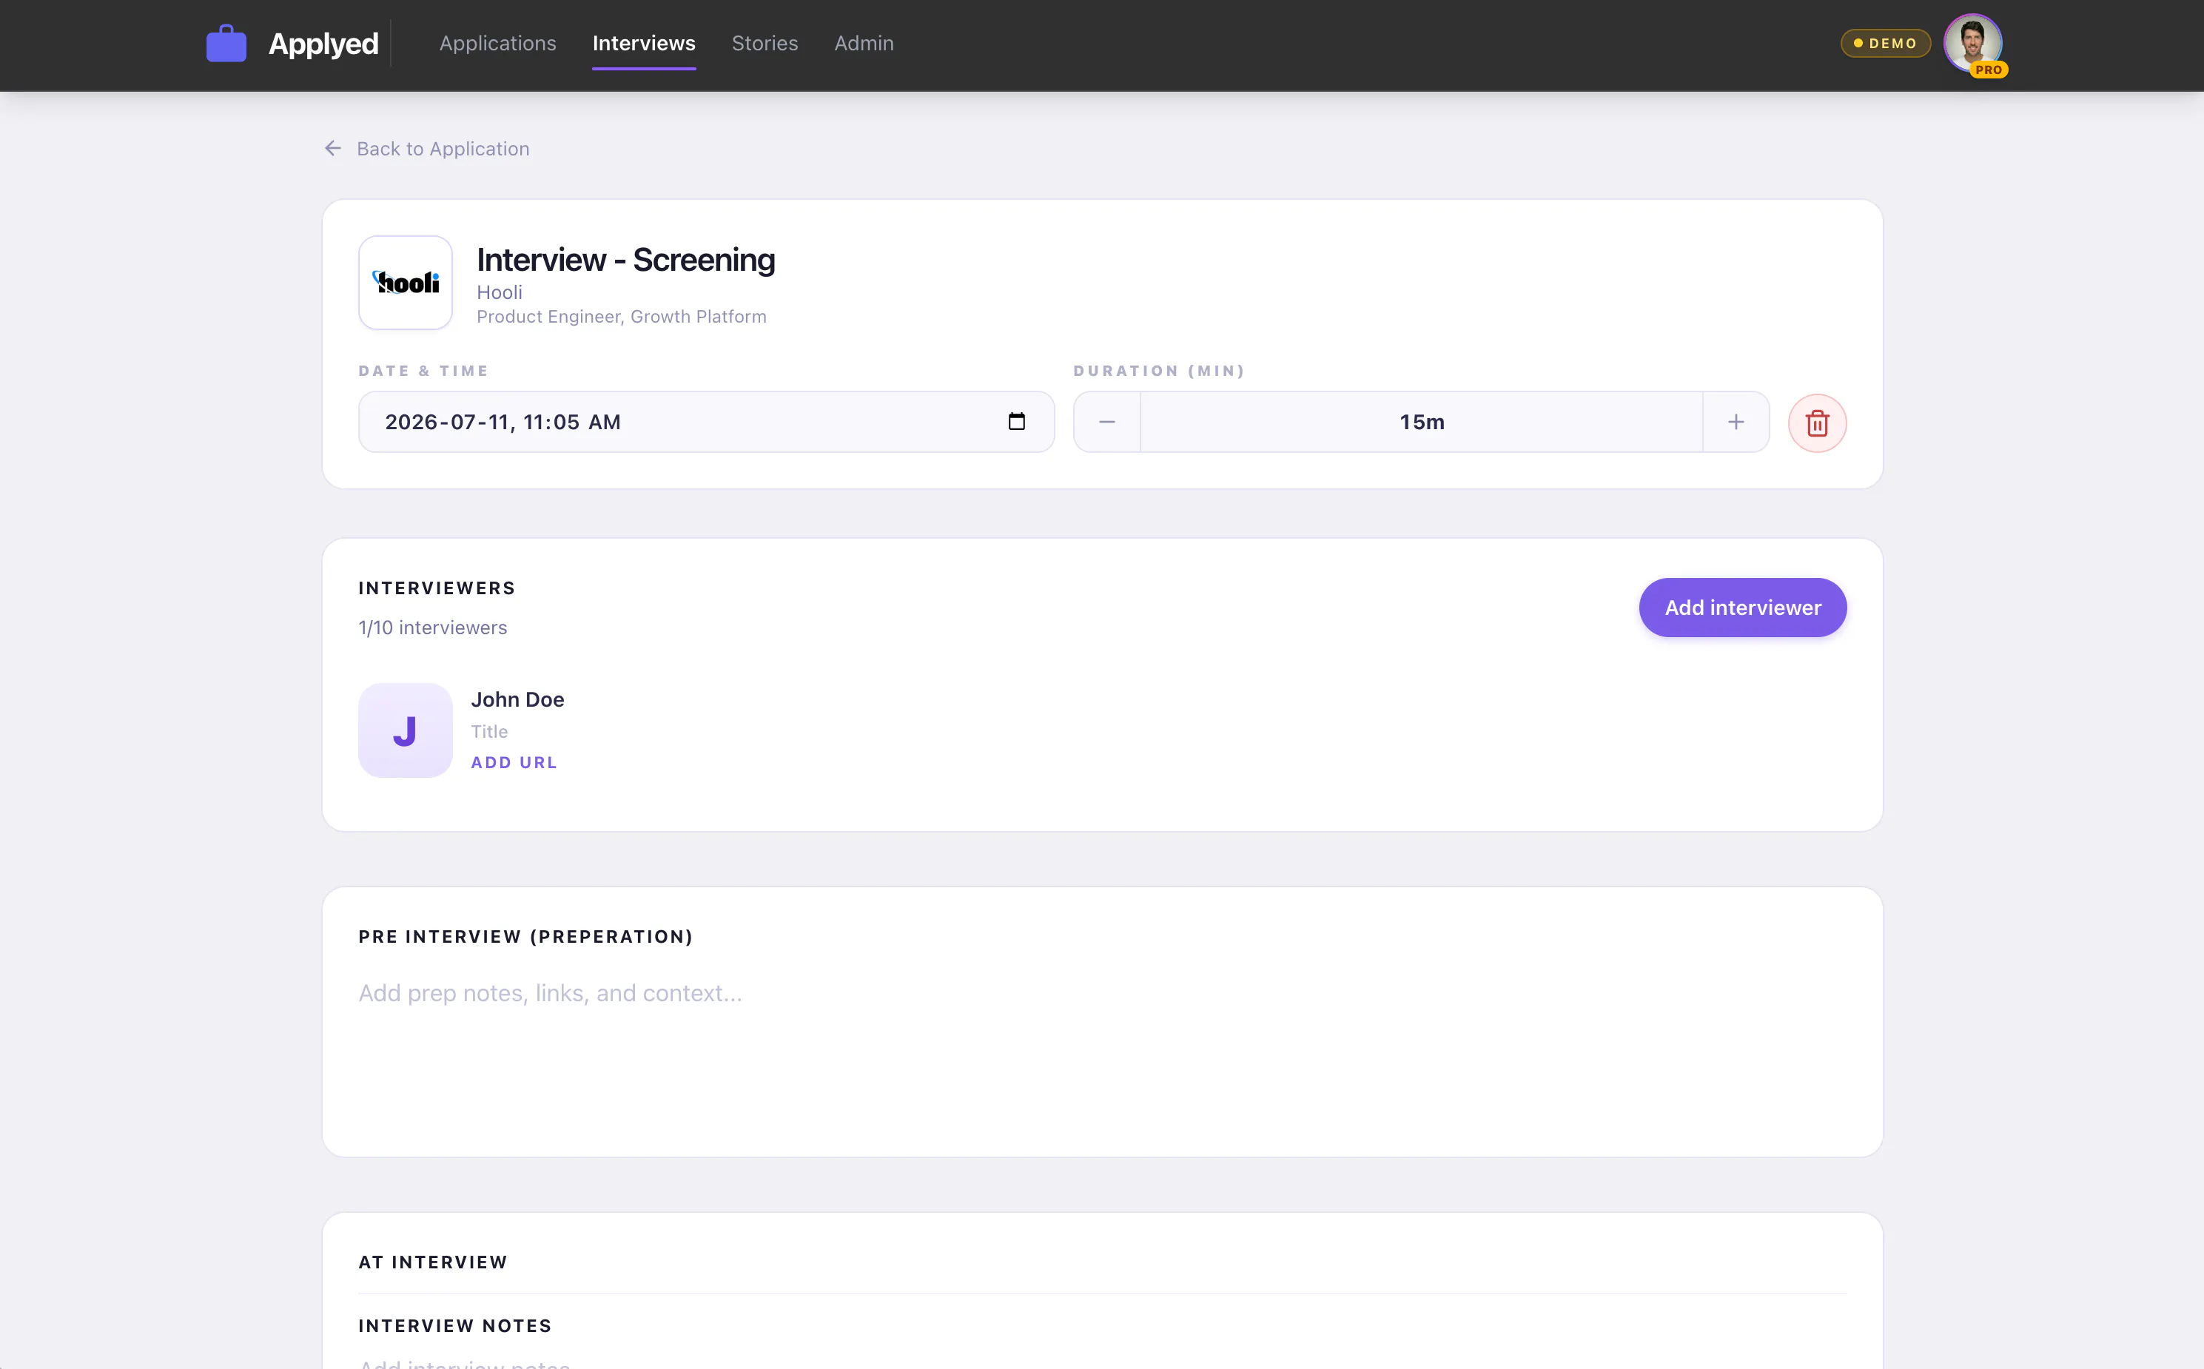
Task: Click the date and time input field
Action: (706, 422)
